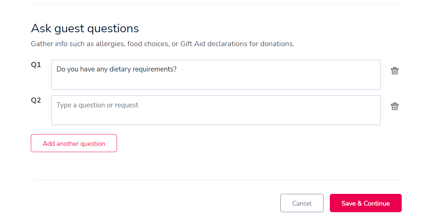423x221 pixels.
Task: Place cursor in 'Do you have any dietary requirements?' text
Action: click(116, 69)
